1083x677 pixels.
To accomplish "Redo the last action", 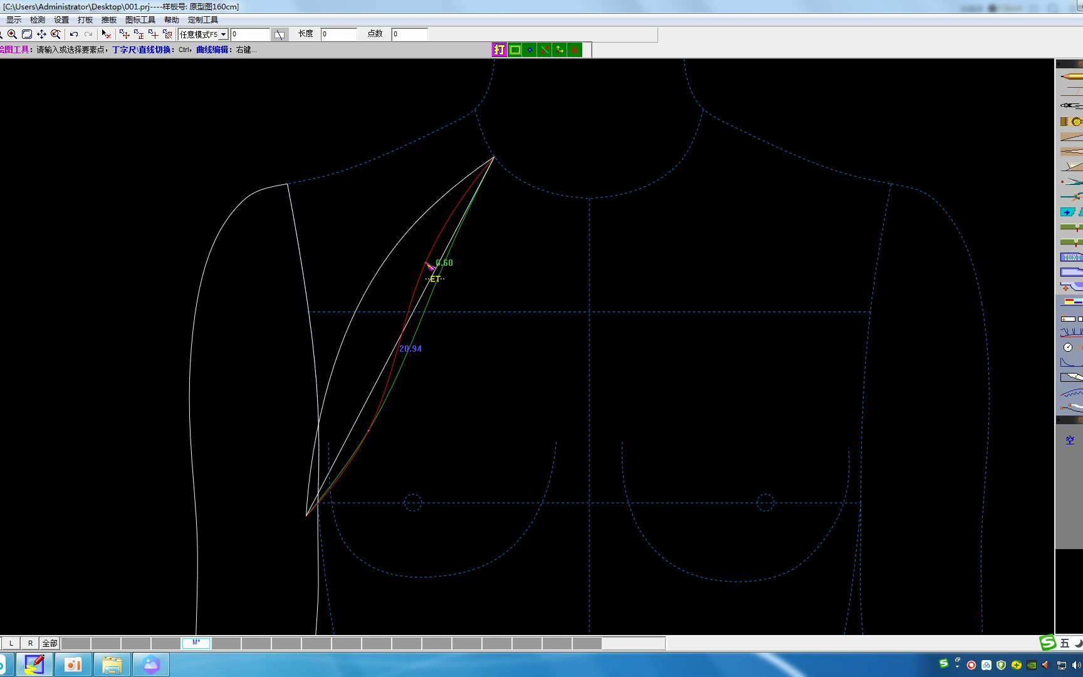I will [88, 34].
